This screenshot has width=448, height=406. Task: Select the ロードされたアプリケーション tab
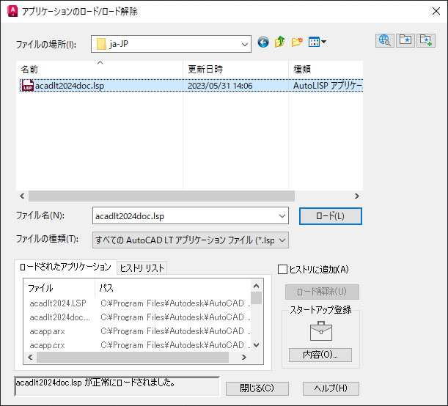pos(65,267)
